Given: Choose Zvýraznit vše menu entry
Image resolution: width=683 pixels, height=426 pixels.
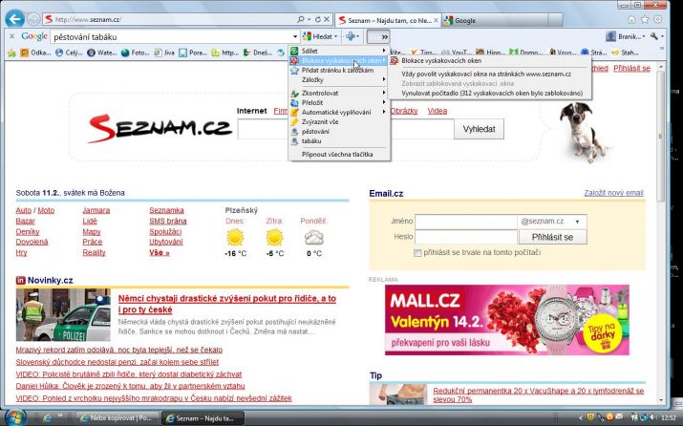Looking at the screenshot, I should pyautogui.click(x=339, y=121).
